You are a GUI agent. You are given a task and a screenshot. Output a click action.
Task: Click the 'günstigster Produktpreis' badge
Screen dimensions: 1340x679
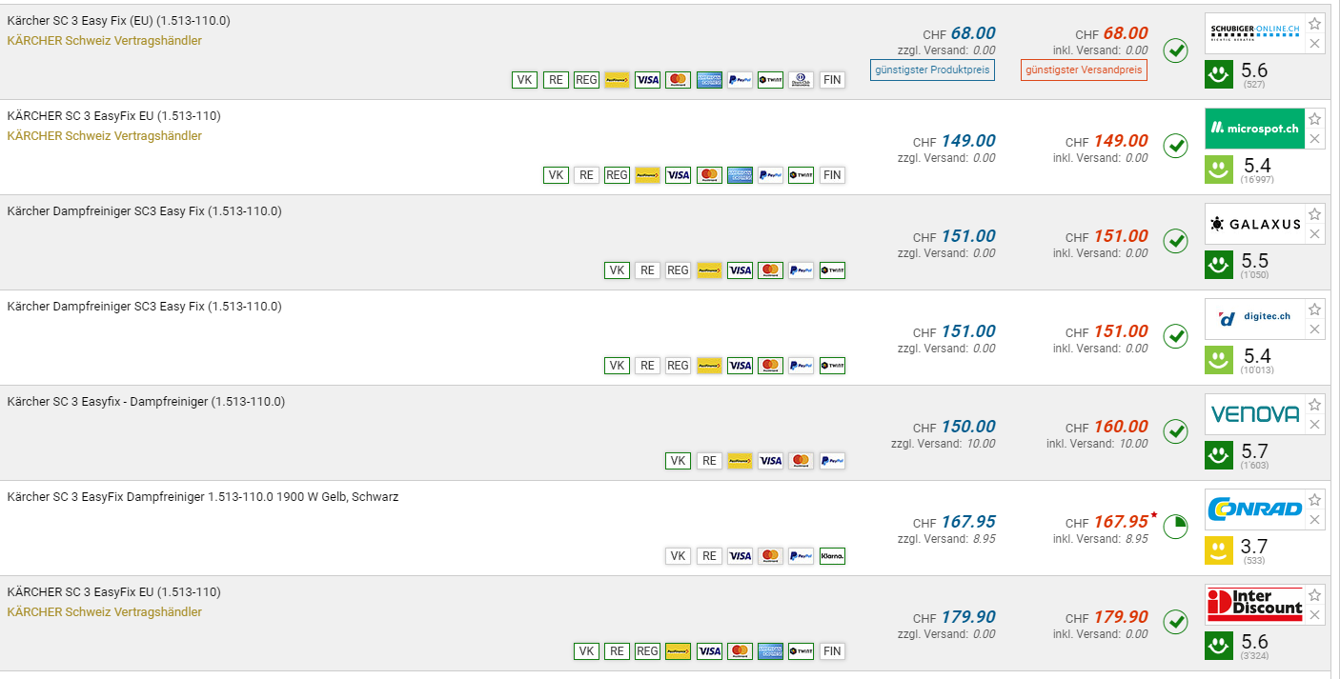[932, 70]
